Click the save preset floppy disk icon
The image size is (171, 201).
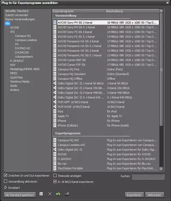(41, 194)
